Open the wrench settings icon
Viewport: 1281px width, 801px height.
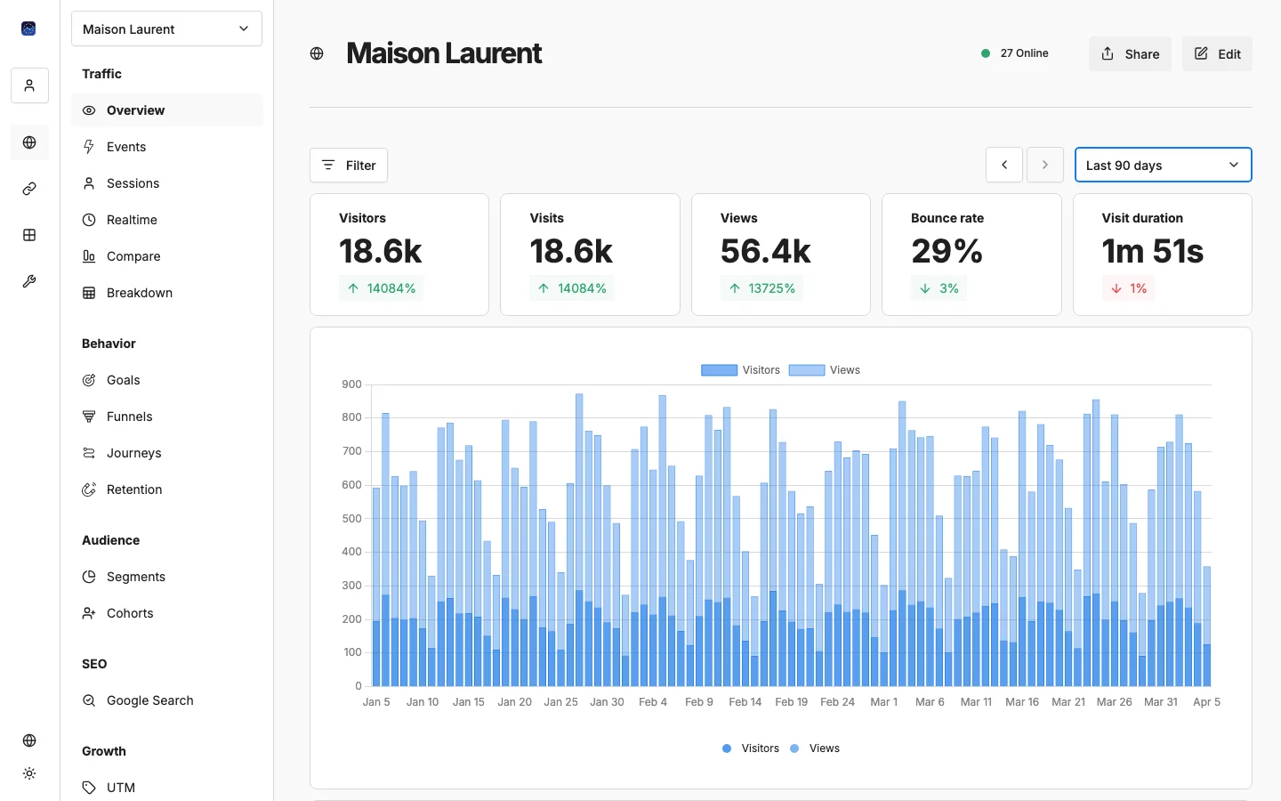pos(29,281)
